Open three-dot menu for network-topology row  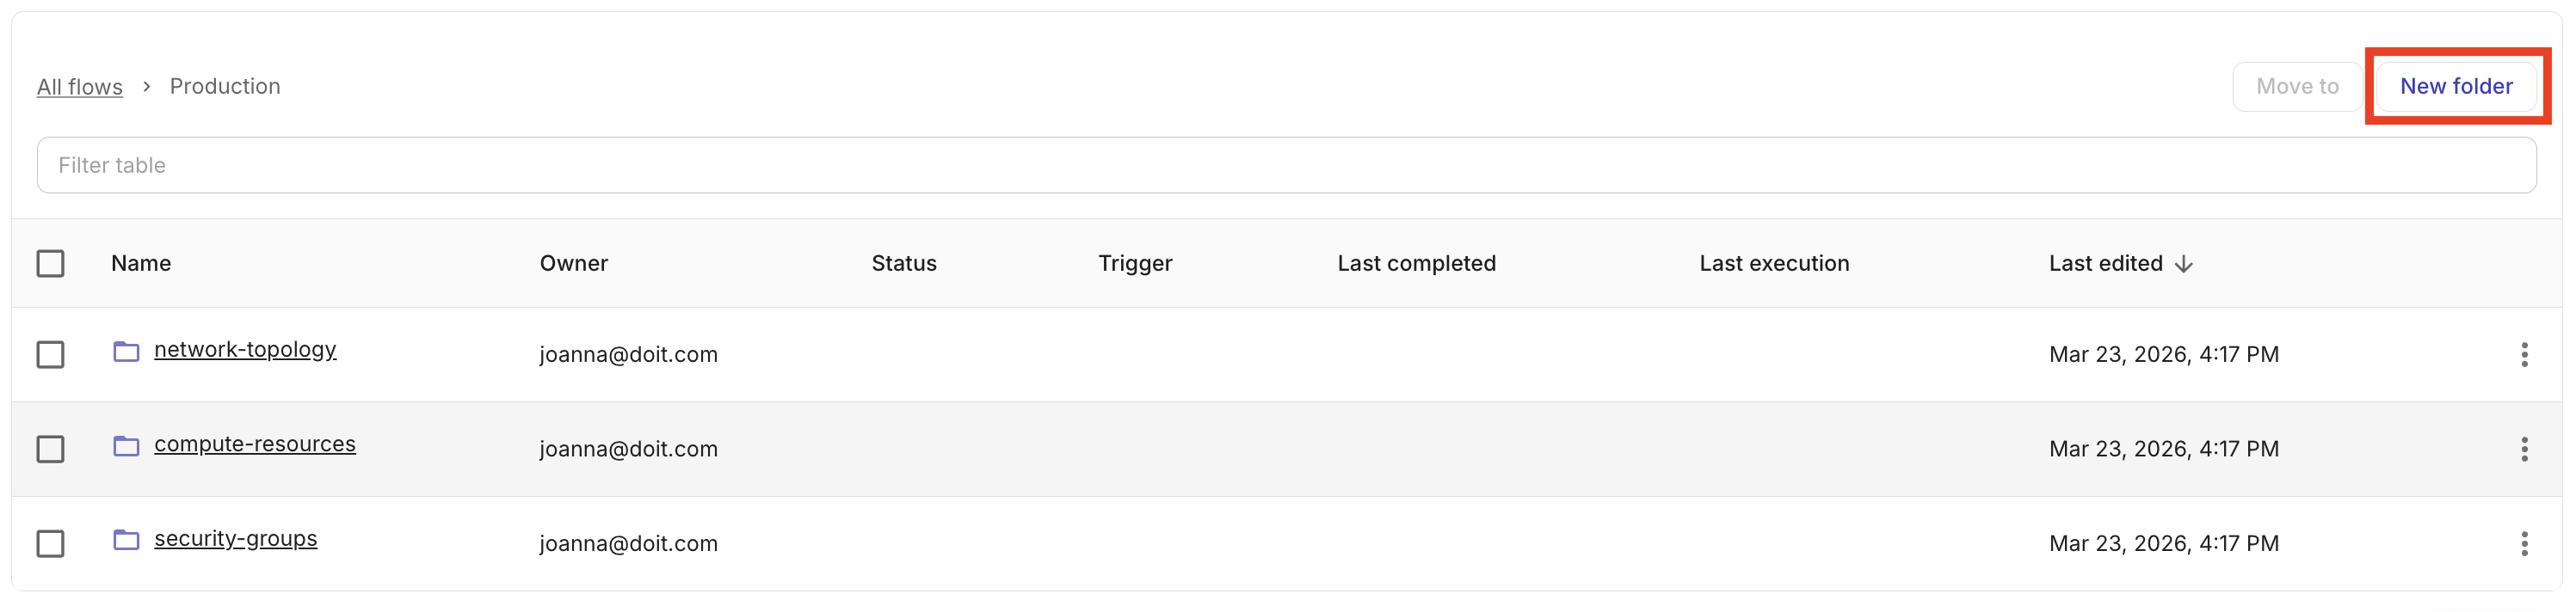click(2524, 354)
